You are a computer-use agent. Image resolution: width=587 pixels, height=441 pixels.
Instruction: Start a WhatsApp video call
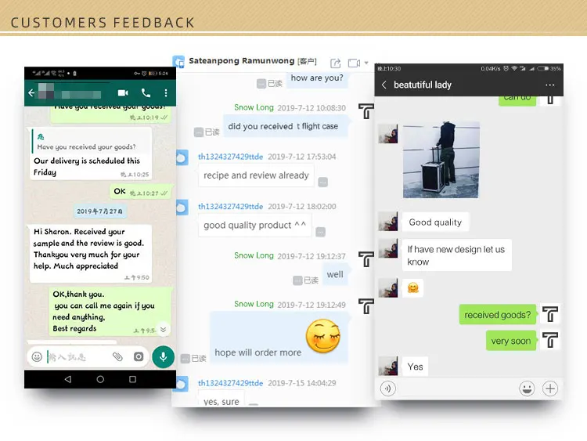[123, 92]
